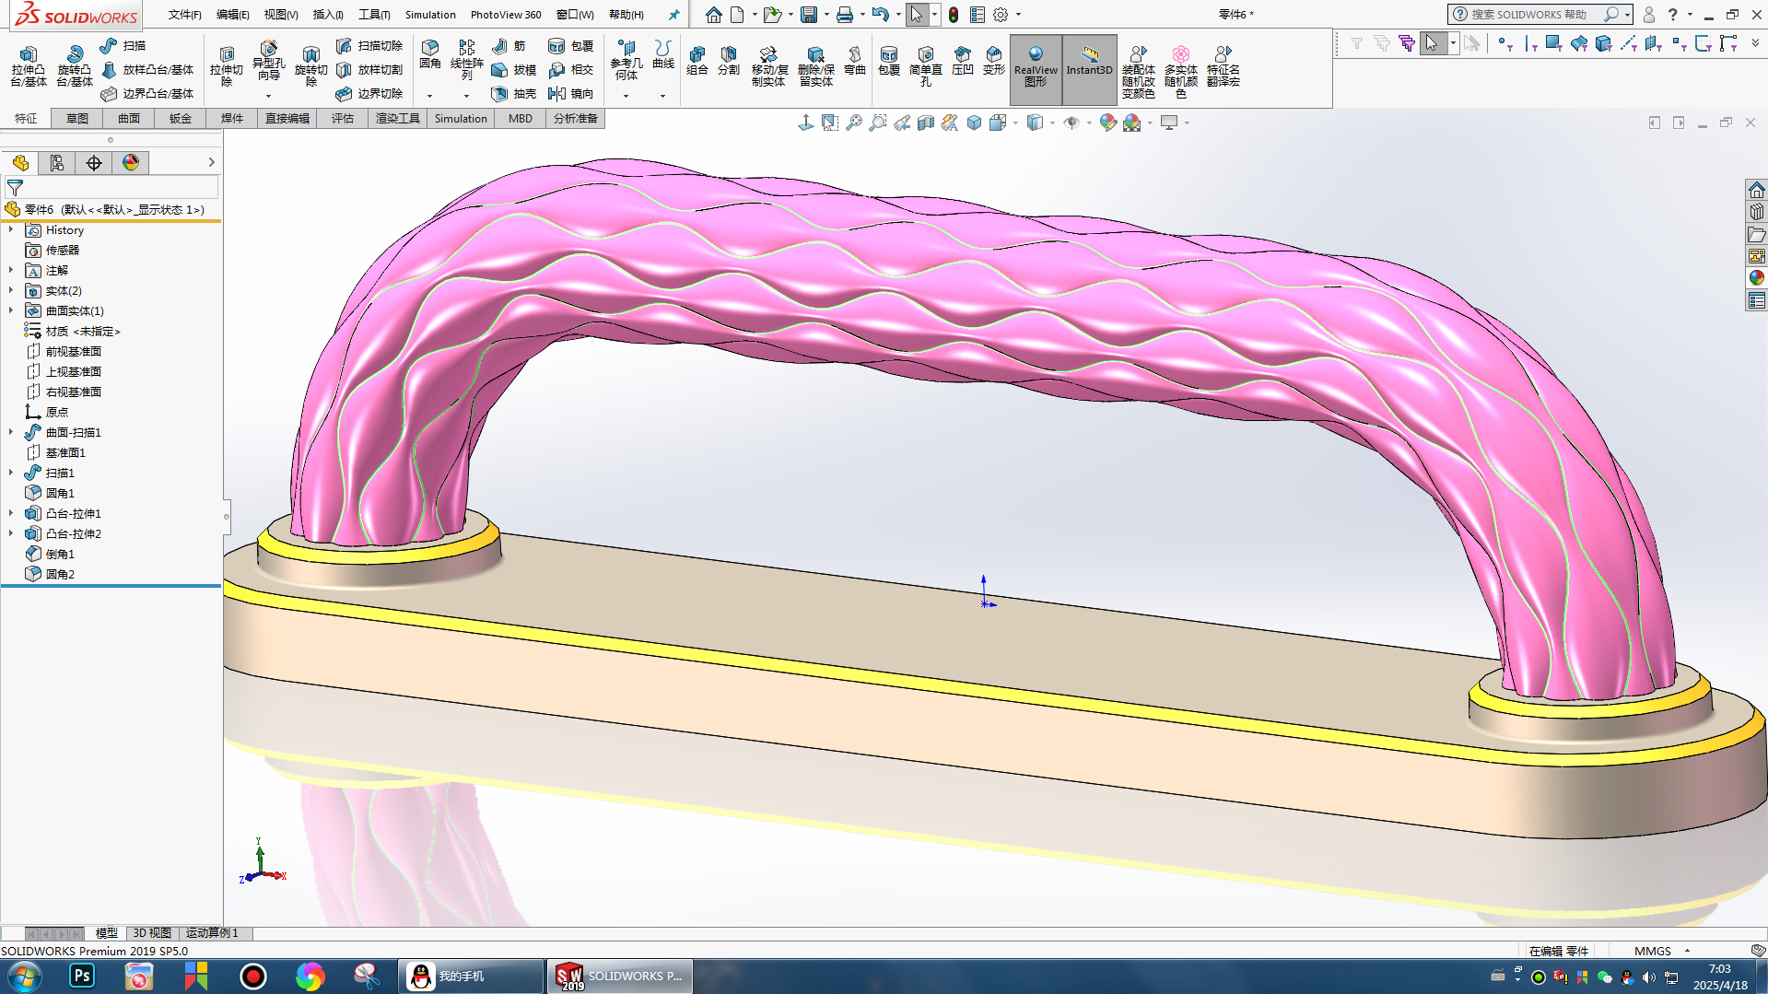Switch to the 曲面 ribbon tab
Image resolution: width=1768 pixels, height=994 pixels.
click(128, 118)
